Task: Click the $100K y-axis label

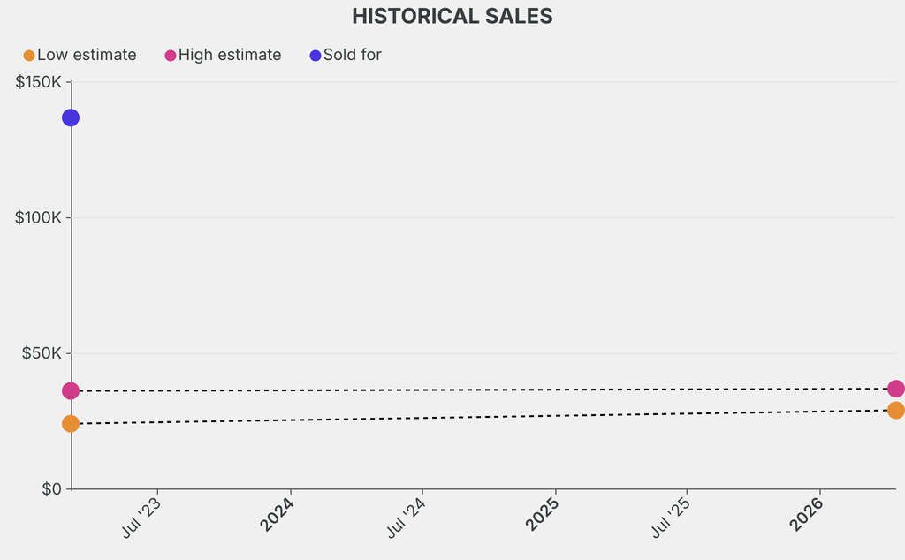Action: tap(38, 217)
